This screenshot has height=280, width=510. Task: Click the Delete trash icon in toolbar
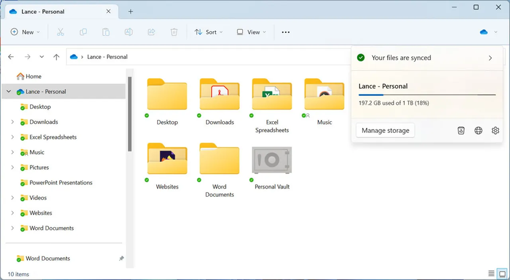pyautogui.click(x=174, y=32)
